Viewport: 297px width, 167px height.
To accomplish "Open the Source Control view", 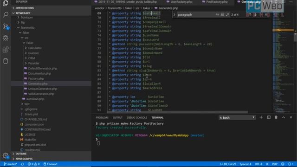I will (6, 26).
